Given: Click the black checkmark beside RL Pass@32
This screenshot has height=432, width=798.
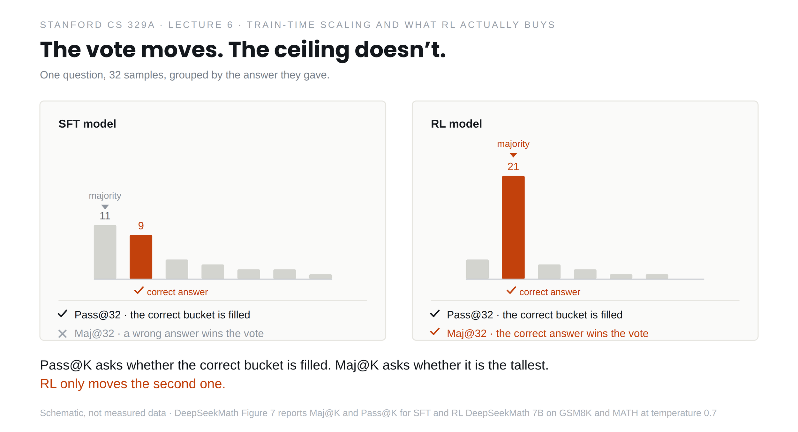Looking at the screenshot, I should 435,314.
